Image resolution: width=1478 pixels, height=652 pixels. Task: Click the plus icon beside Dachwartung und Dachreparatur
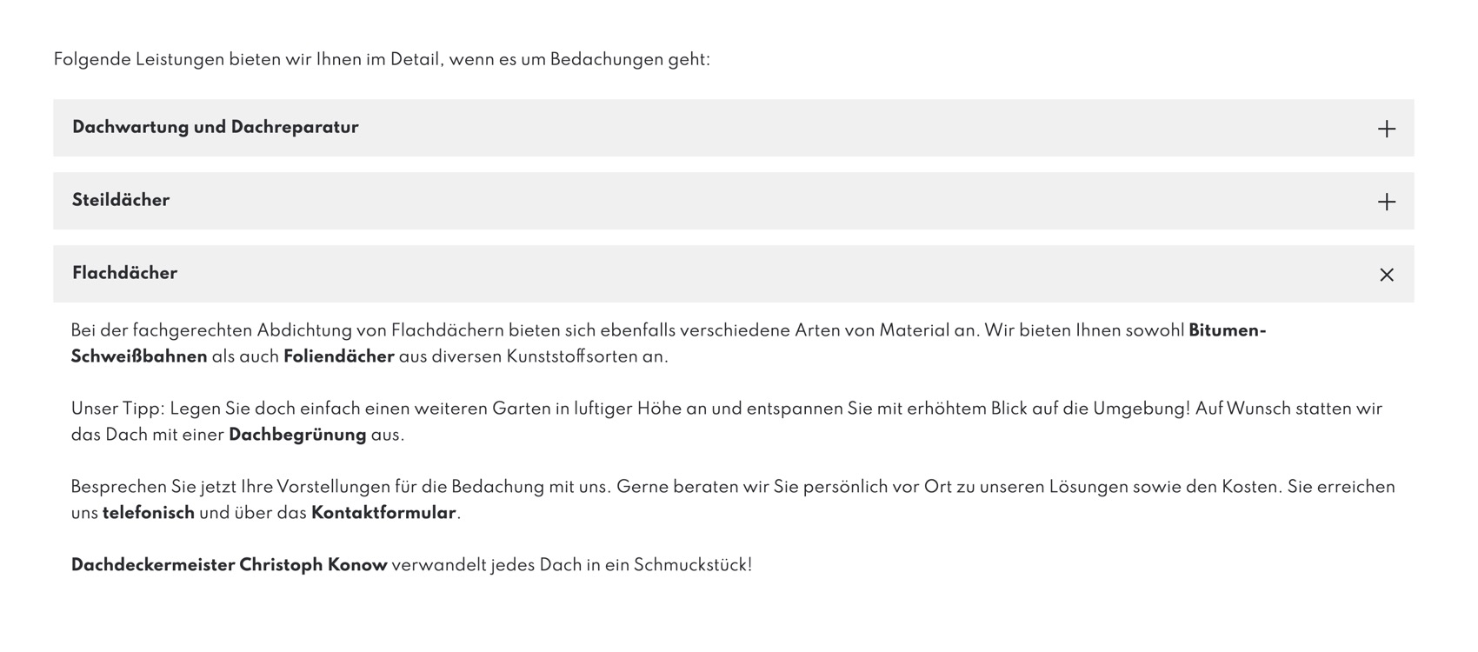(x=1387, y=129)
